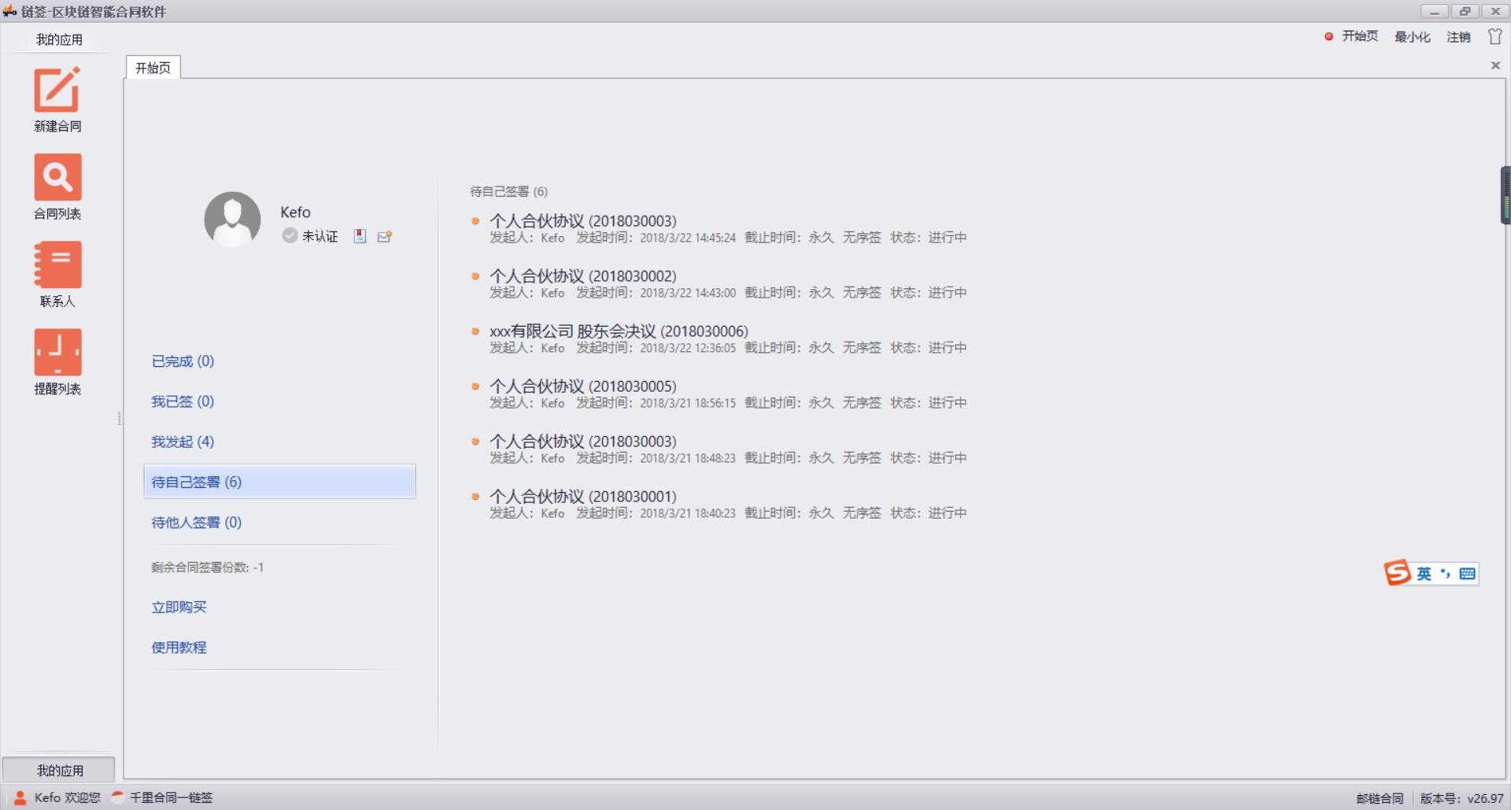Viewport: 1511px width, 810px height.
Task: Open xxx有限公司 股东会决议 (2018030006)
Action: [x=619, y=331]
